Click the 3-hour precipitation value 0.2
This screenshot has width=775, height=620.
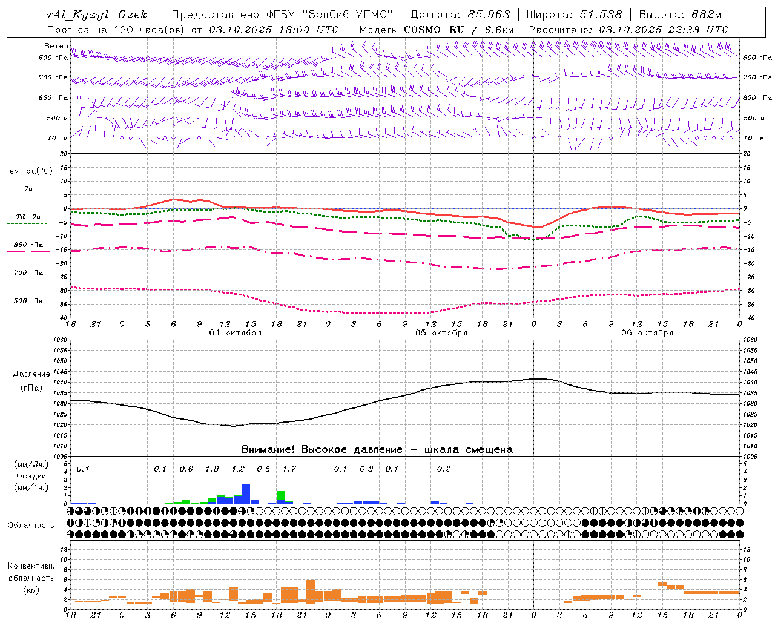tap(444, 469)
